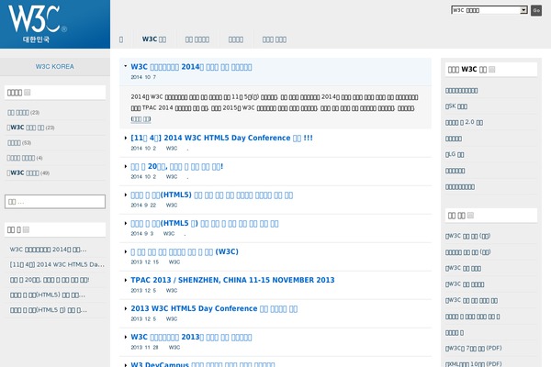551x367 pixels.
Task: Click the date text '2014 9 3'
Action: click(142, 234)
